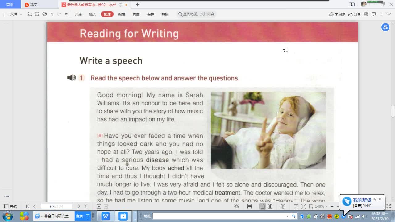Switch to the 首页 (Home) tab

pyautogui.click(x=10, y=5)
